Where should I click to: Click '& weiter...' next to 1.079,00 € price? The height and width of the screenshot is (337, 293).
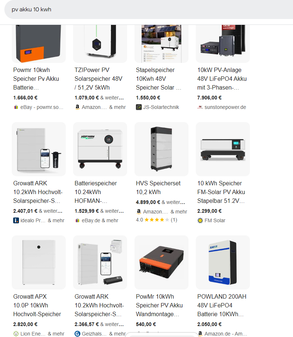(x=112, y=98)
